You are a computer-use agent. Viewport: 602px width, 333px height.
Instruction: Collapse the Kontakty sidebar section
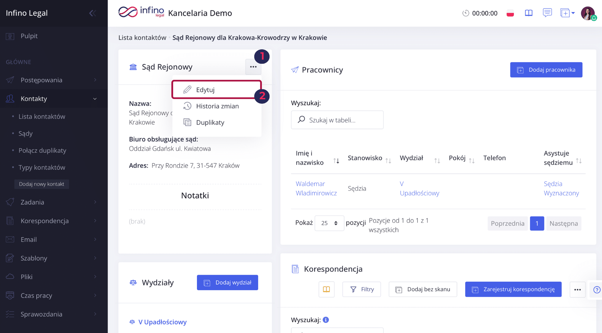(x=54, y=99)
